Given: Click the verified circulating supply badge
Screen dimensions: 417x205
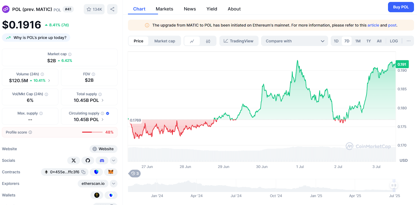Looking at the screenshot, I should [x=108, y=114].
